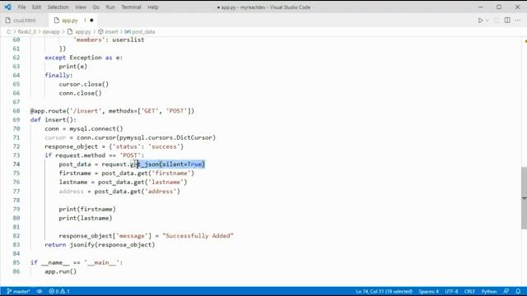Open the Go menu
This screenshot has width=527, height=296.
(96, 7)
